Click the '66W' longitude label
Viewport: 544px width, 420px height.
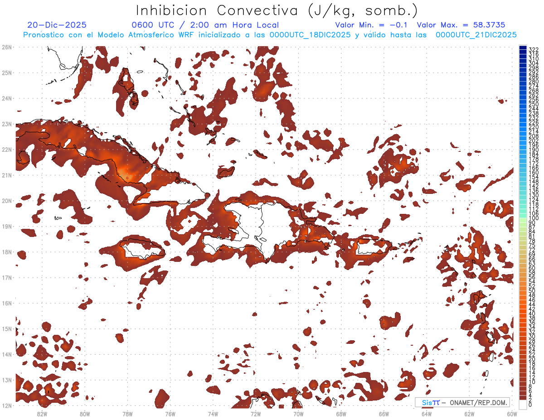[384, 414]
